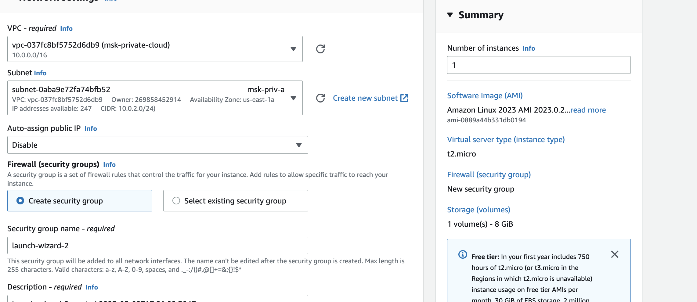Open Info next to Auto-assign public IP

pyautogui.click(x=91, y=128)
